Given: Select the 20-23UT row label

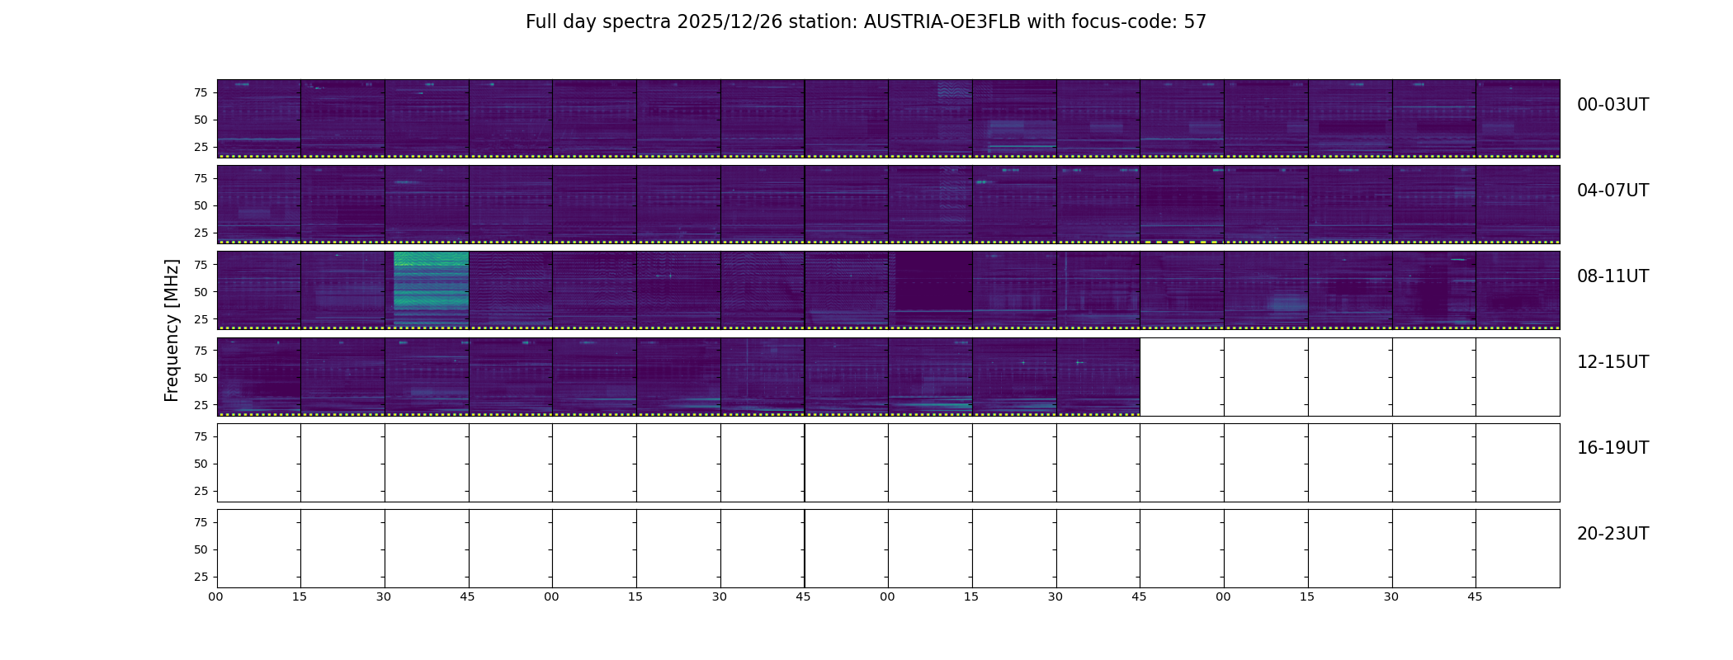Looking at the screenshot, I should [x=1613, y=534].
